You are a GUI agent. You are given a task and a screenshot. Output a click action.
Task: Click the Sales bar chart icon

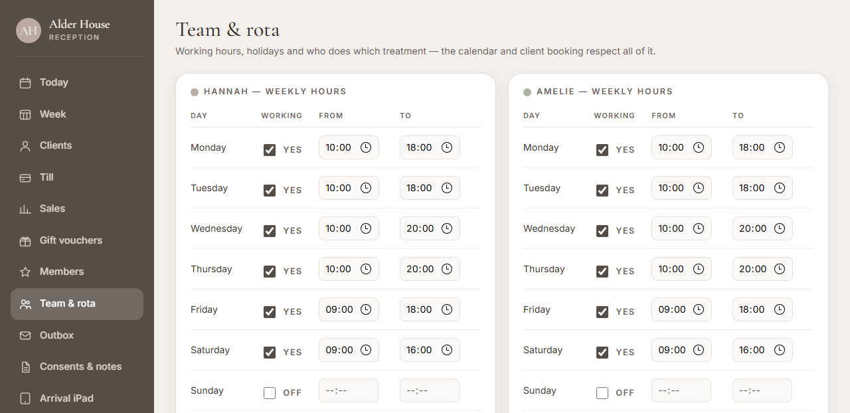pyautogui.click(x=25, y=209)
